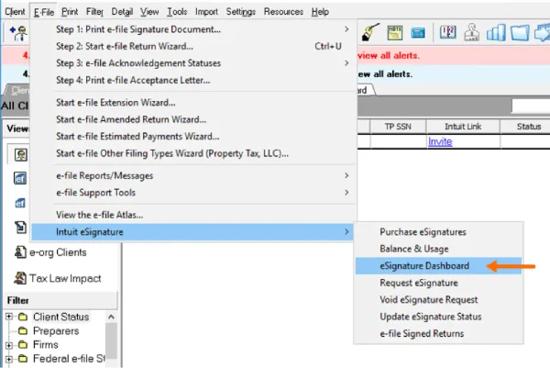The height and width of the screenshot is (368, 550).
Task: Select Start e-file Estimated Payments Wizard
Action: [193, 136]
